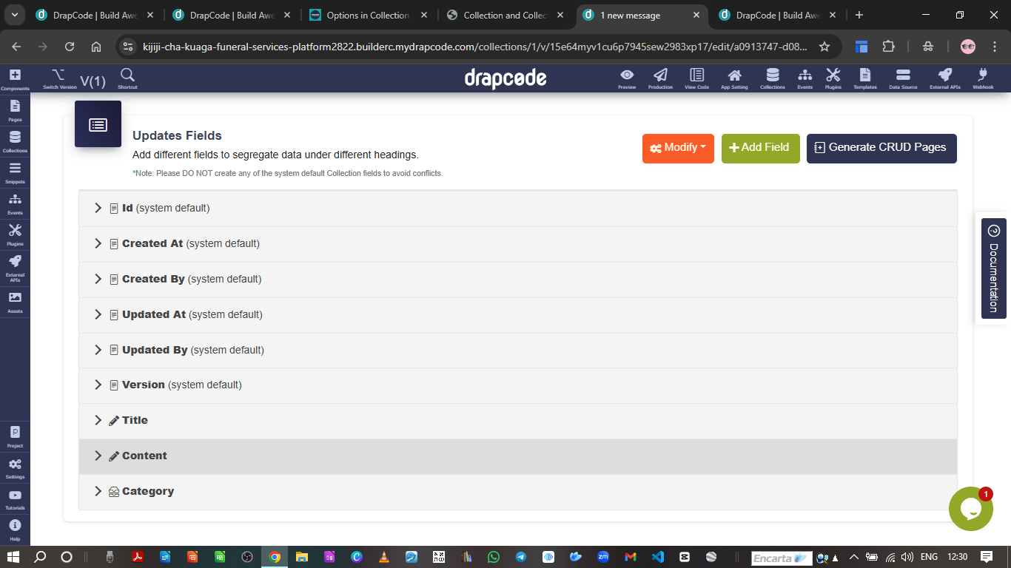Image resolution: width=1011 pixels, height=568 pixels.
Task: Open Windows Start menu
Action: click(14, 557)
